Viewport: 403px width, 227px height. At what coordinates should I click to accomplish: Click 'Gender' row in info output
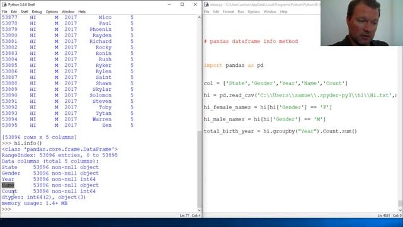point(50,173)
